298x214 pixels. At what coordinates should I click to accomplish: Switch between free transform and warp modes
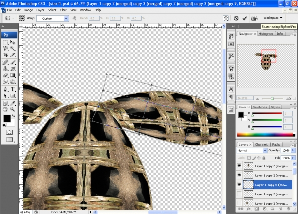(226, 18)
